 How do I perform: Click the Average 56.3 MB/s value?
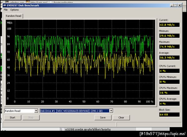tap(169, 58)
